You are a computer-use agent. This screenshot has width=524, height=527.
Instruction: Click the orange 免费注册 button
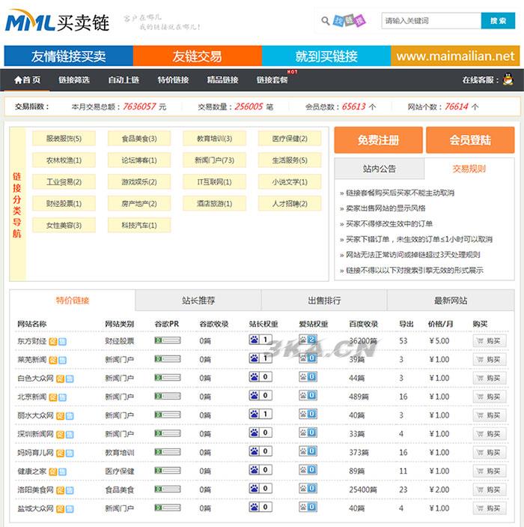point(377,140)
